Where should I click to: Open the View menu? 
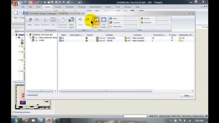(38, 7)
